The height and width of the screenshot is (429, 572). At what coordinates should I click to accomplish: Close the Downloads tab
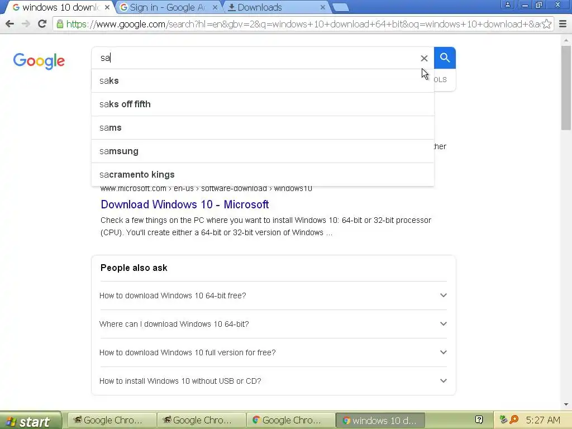coord(322,7)
